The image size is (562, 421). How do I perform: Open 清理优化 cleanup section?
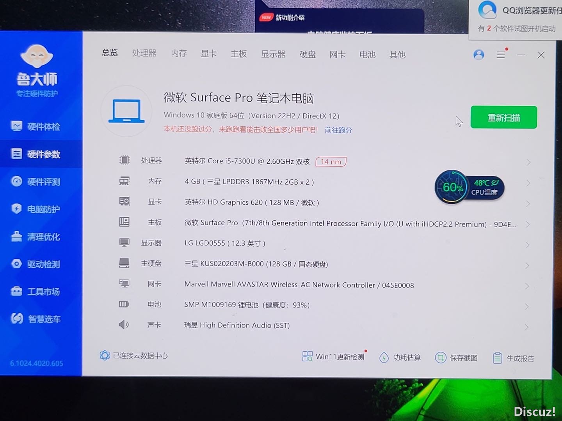pyautogui.click(x=36, y=237)
